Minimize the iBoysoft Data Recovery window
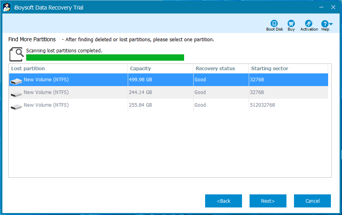The image size is (342, 215). point(321,7)
